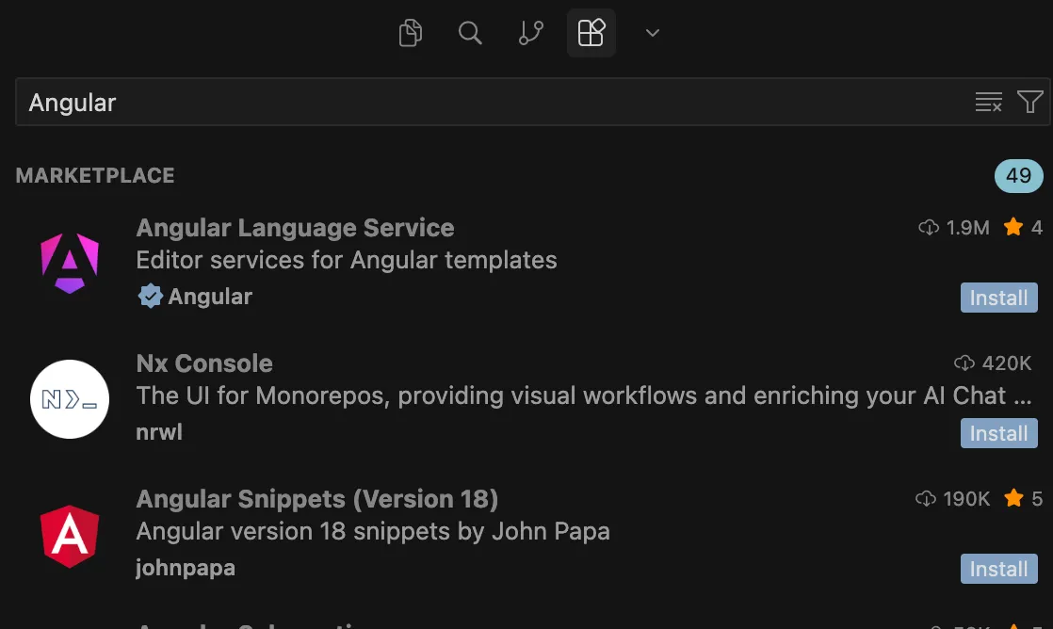Open the Source Control view
The image size is (1053, 629).
point(531,33)
